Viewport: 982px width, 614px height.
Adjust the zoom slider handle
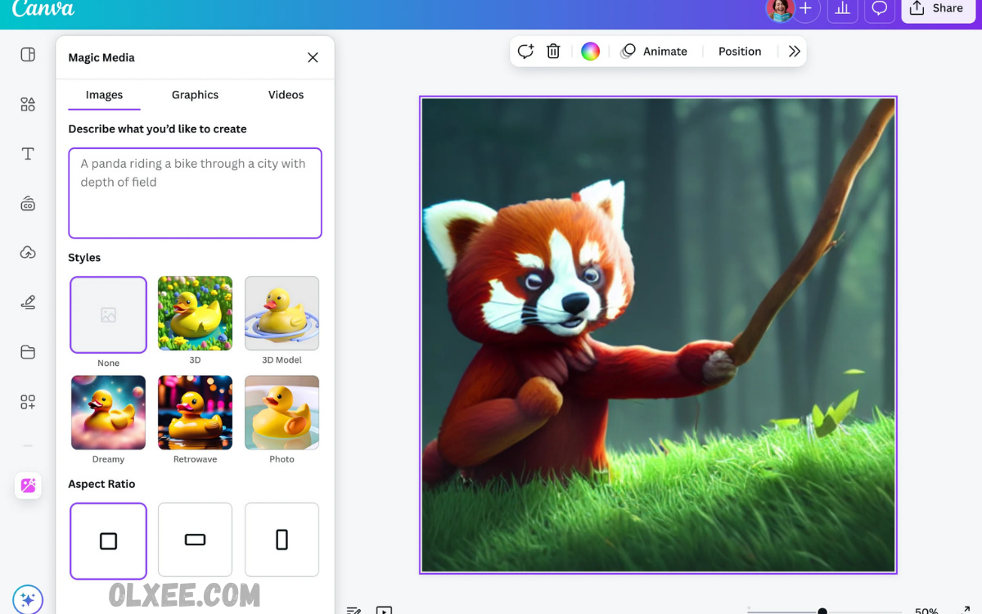tap(822, 611)
